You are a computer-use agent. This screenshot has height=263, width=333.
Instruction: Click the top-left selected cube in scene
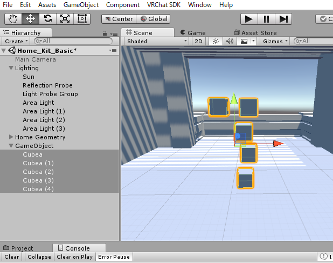(218, 107)
